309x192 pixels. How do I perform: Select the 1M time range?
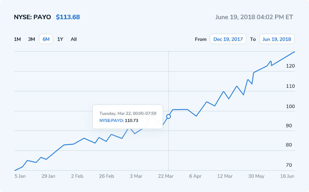click(x=17, y=39)
